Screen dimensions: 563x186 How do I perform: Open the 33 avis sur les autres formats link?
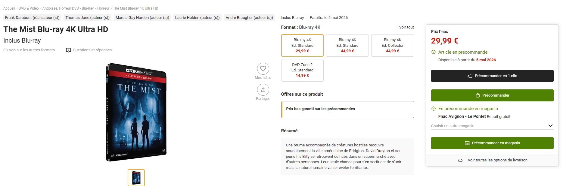tap(29, 50)
